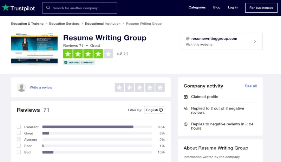The width and height of the screenshot is (281, 162).
Task: Click the rating info icon beside 4.2
Action: 126,54
